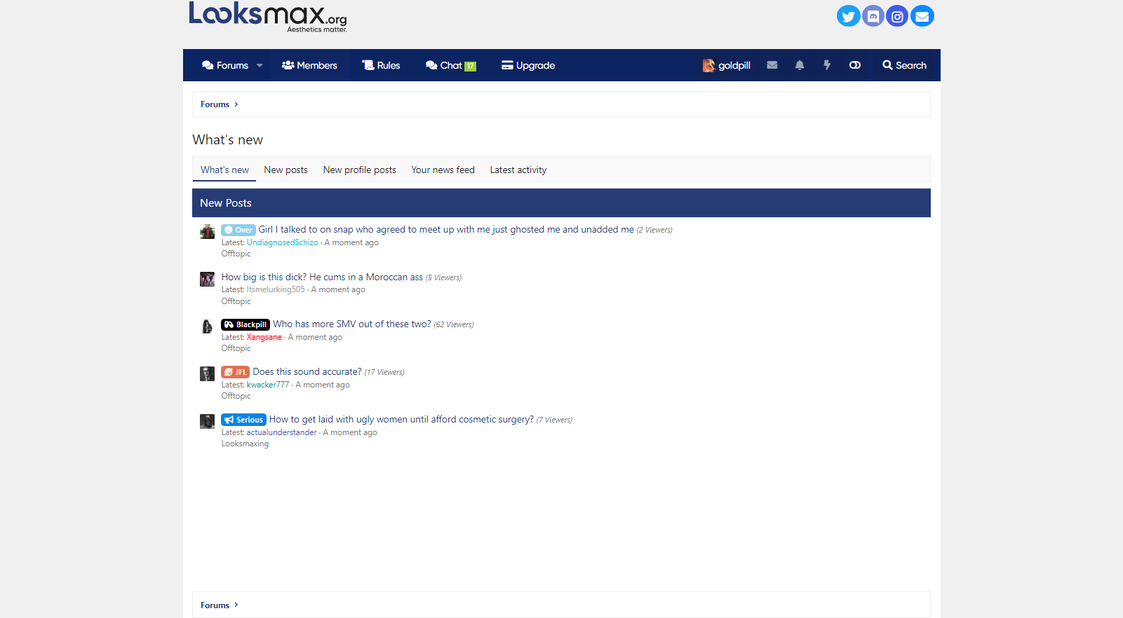The width and height of the screenshot is (1123, 618).
Task: Open the Discord social icon
Action: tap(873, 16)
